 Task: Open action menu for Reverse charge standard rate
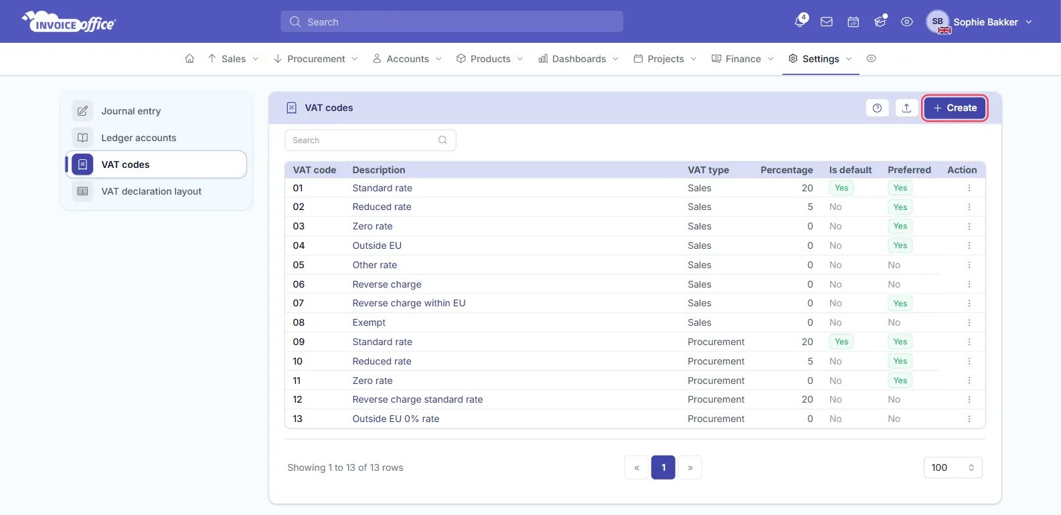969,399
